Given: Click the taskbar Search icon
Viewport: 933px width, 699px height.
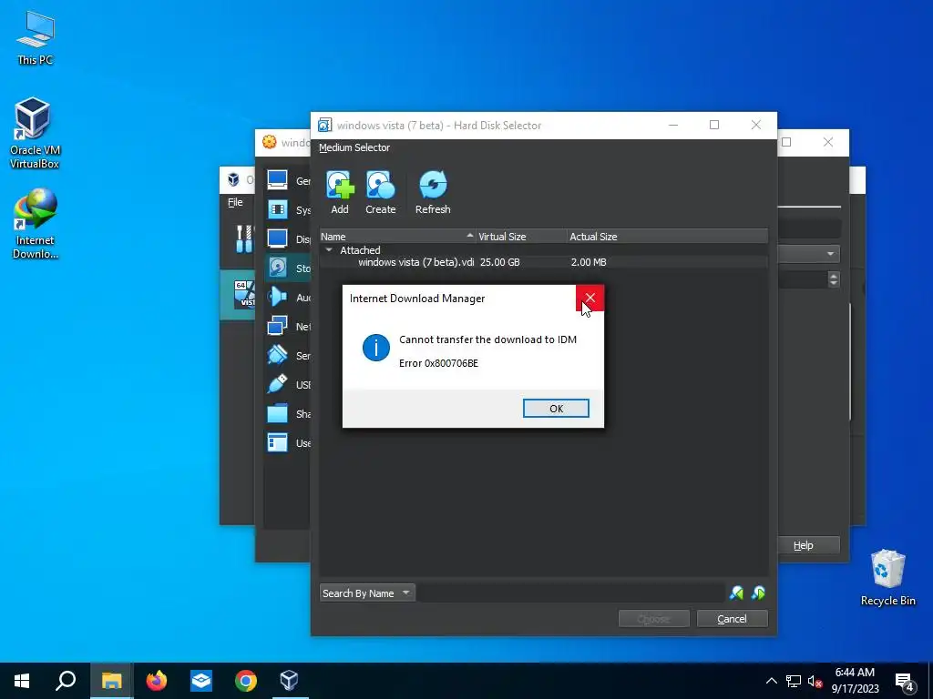Looking at the screenshot, I should point(66,681).
